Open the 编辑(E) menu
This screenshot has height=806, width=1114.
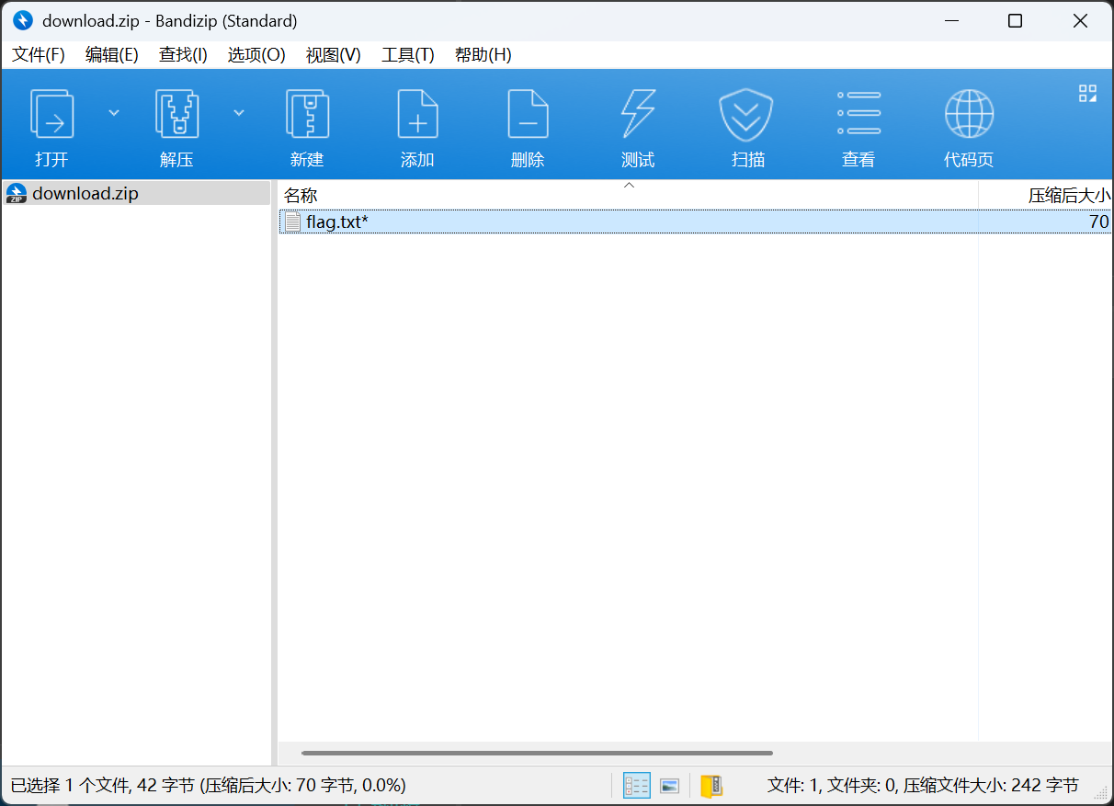pos(111,54)
